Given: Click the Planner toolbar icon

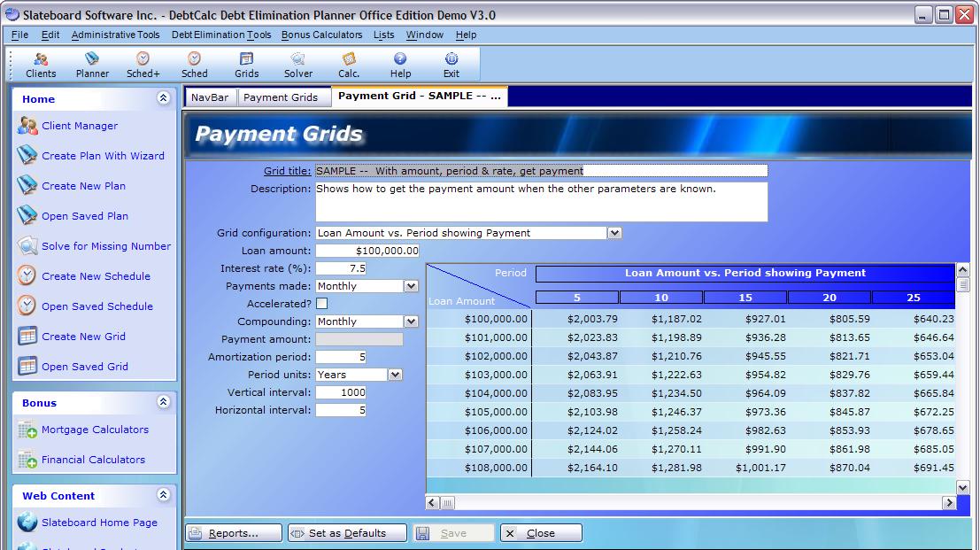Looking at the screenshot, I should [92, 65].
